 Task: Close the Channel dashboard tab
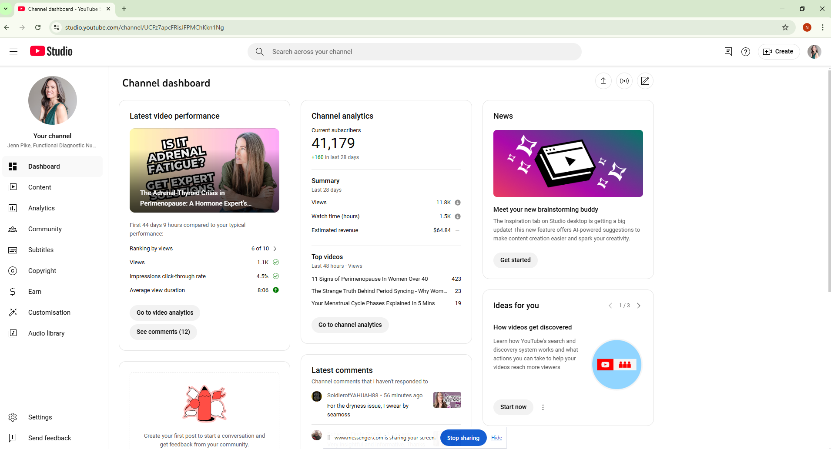tap(108, 9)
